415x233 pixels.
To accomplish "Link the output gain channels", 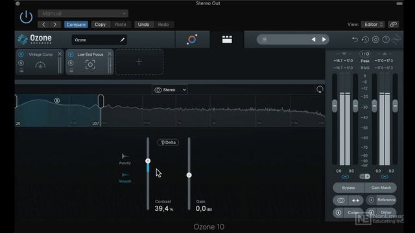I will click(x=385, y=177).
